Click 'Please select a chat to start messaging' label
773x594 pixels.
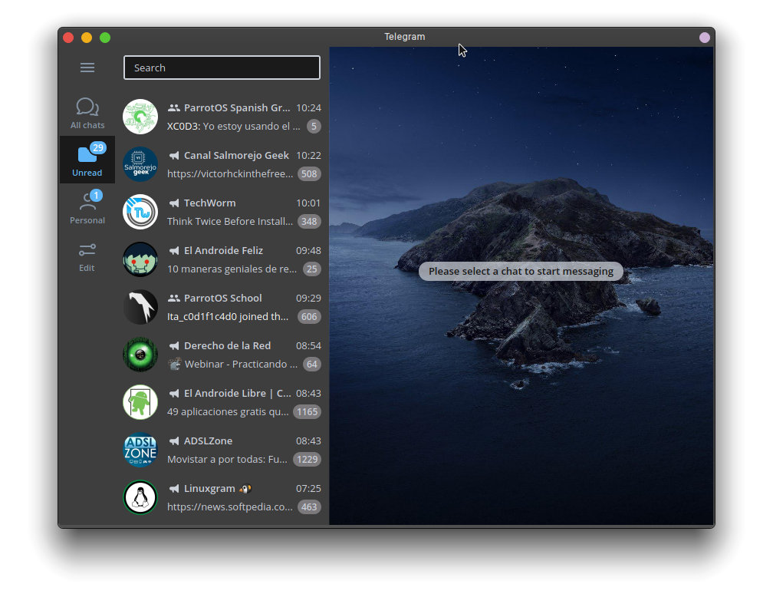(x=521, y=272)
